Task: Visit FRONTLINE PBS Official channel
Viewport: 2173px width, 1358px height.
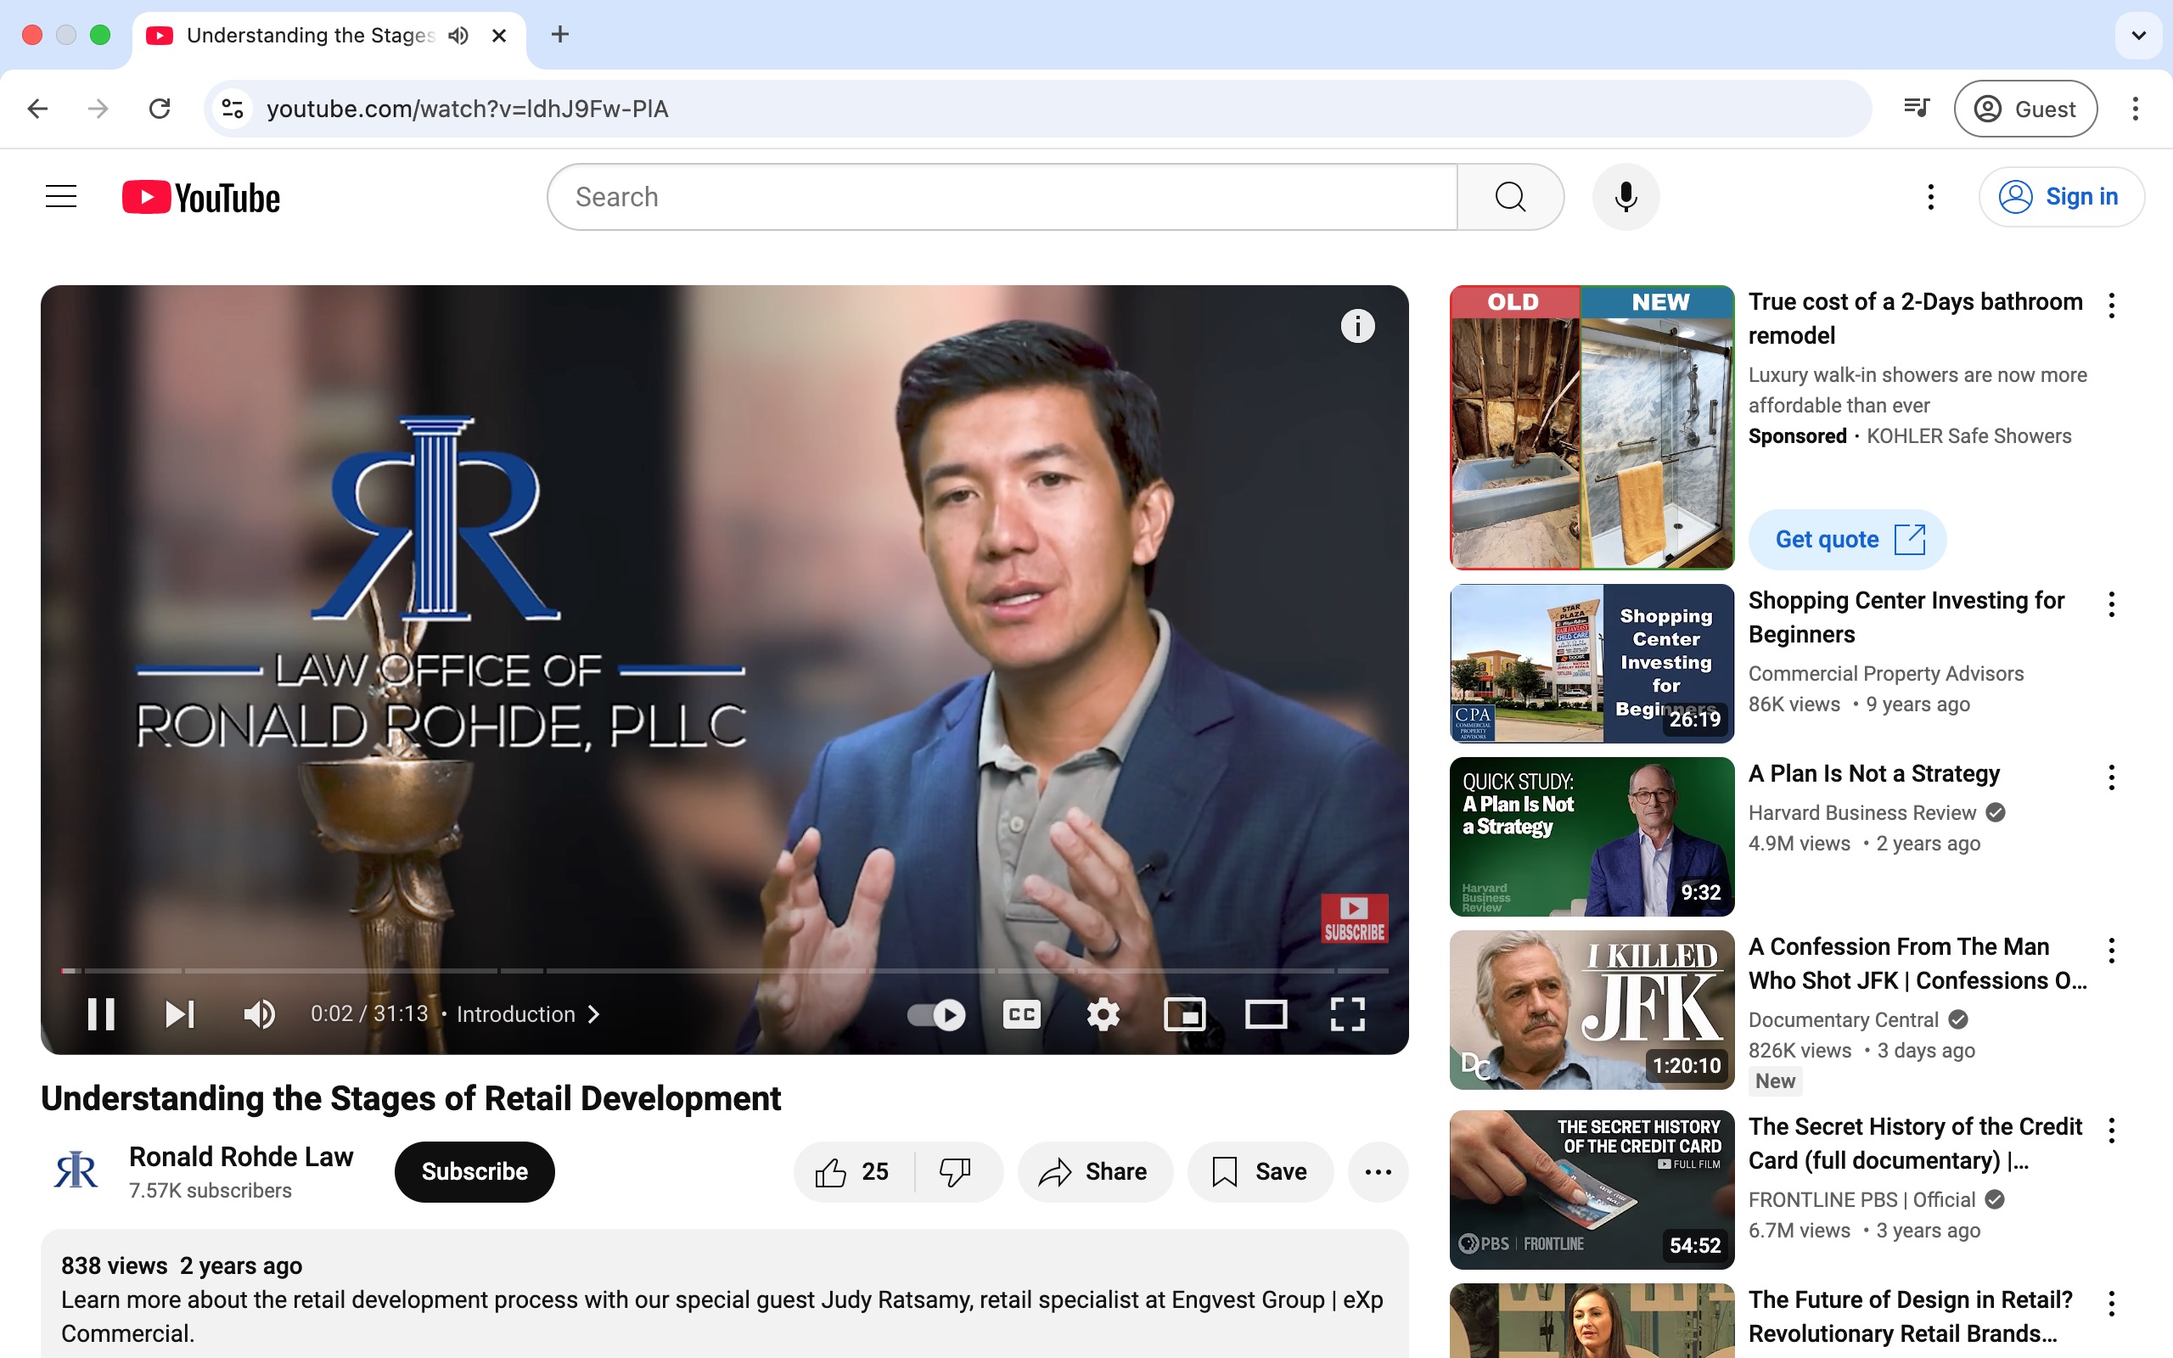Action: [x=1862, y=1200]
